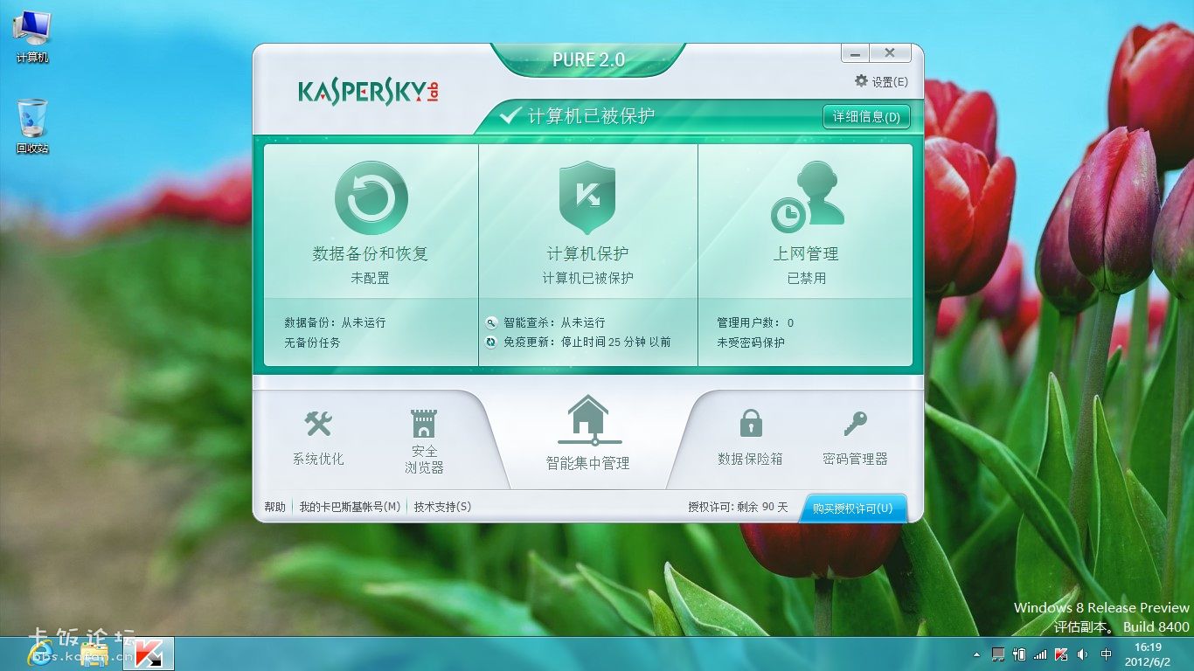Open the 回收站 recycle bin icon

pos(32,127)
